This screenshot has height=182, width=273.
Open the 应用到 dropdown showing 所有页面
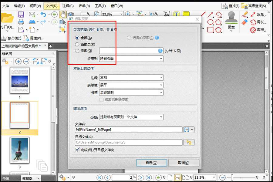(x=131, y=59)
